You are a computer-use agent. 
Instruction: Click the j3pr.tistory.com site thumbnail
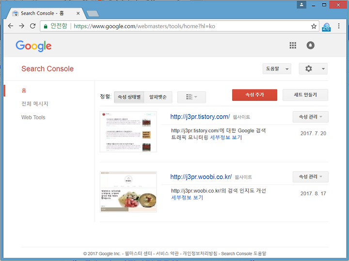[x=128, y=132]
